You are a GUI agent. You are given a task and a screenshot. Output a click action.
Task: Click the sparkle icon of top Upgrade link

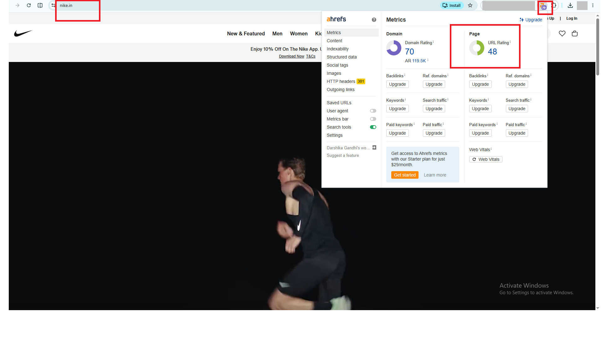521,20
